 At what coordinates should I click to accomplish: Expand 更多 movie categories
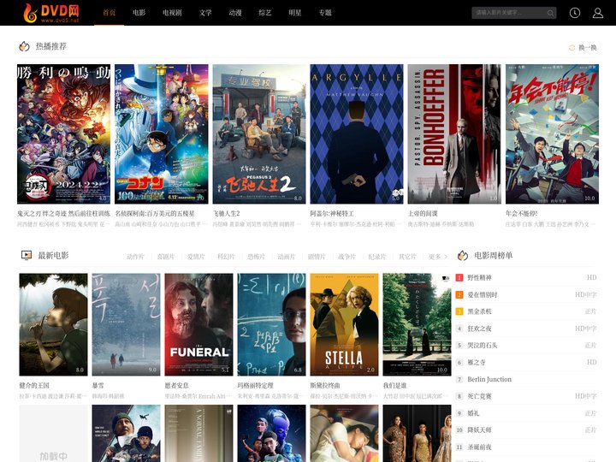click(x=438, y=257)
